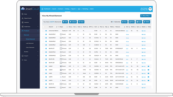Screen dimensions: 173x97
Task: Open the Marketing menu in top navigation
Action: point(85,9)
